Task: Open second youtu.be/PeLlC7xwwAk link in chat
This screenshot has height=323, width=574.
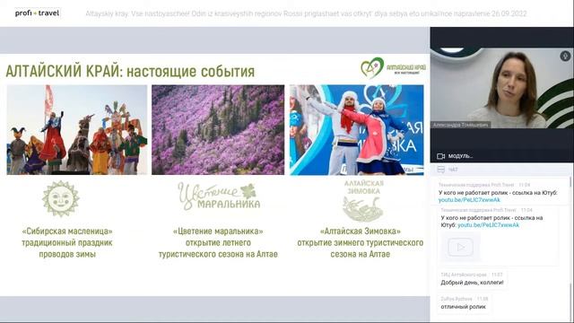Action: [x=488, y=225]
